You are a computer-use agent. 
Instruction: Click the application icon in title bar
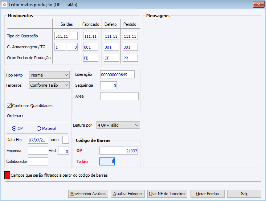pyautogui.click(x=4, y=5)
